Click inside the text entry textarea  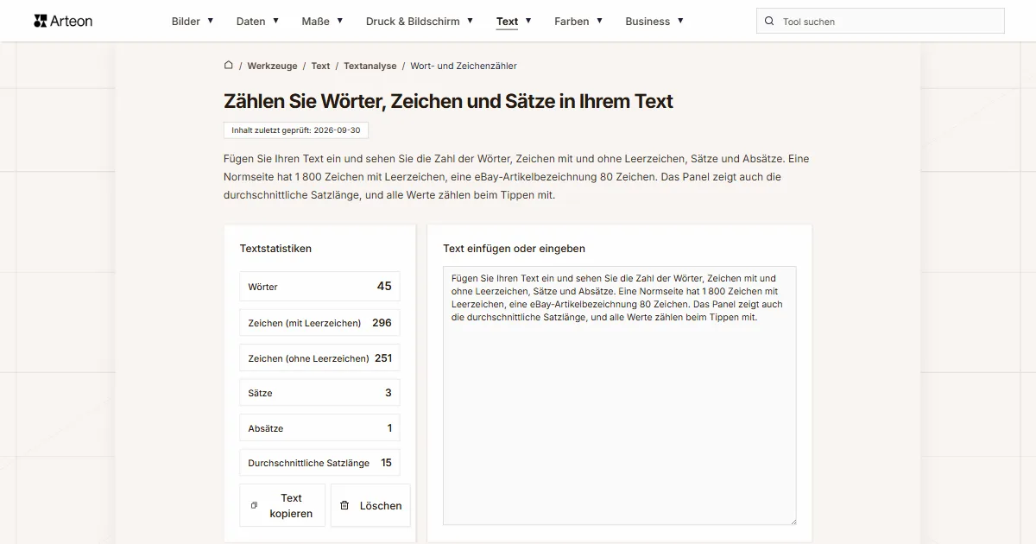tap(620, 395)
